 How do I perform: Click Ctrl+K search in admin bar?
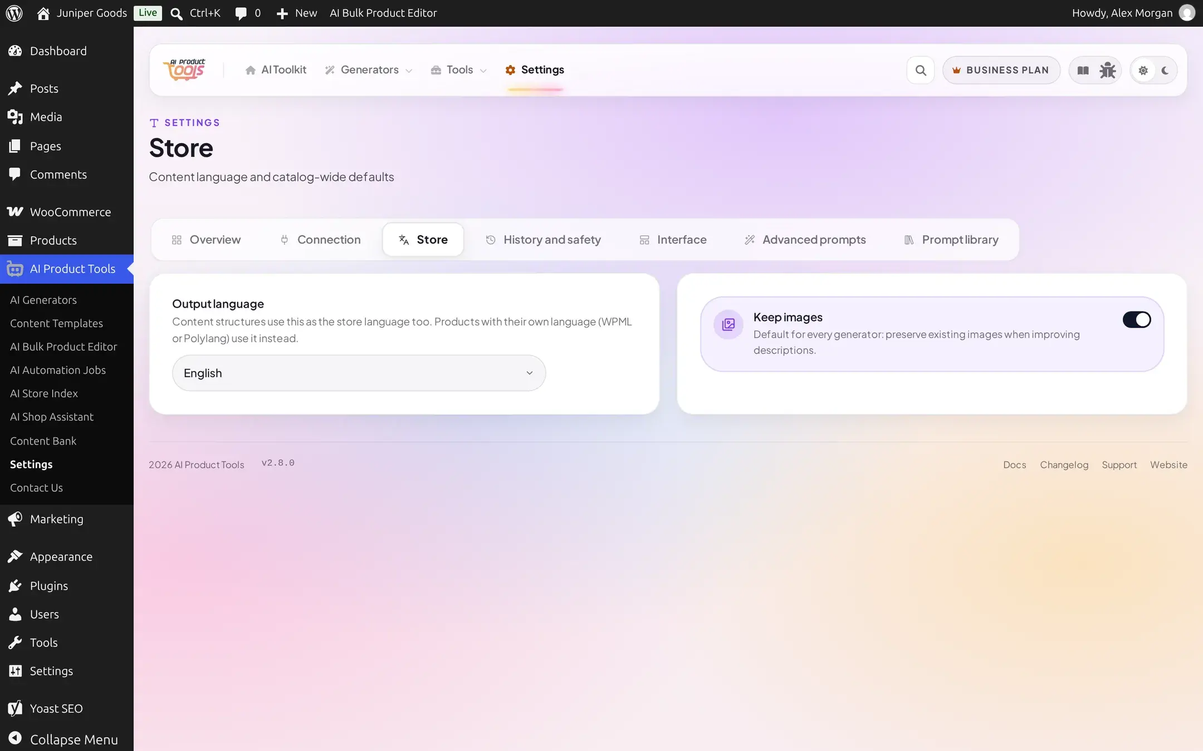point(195,13)
